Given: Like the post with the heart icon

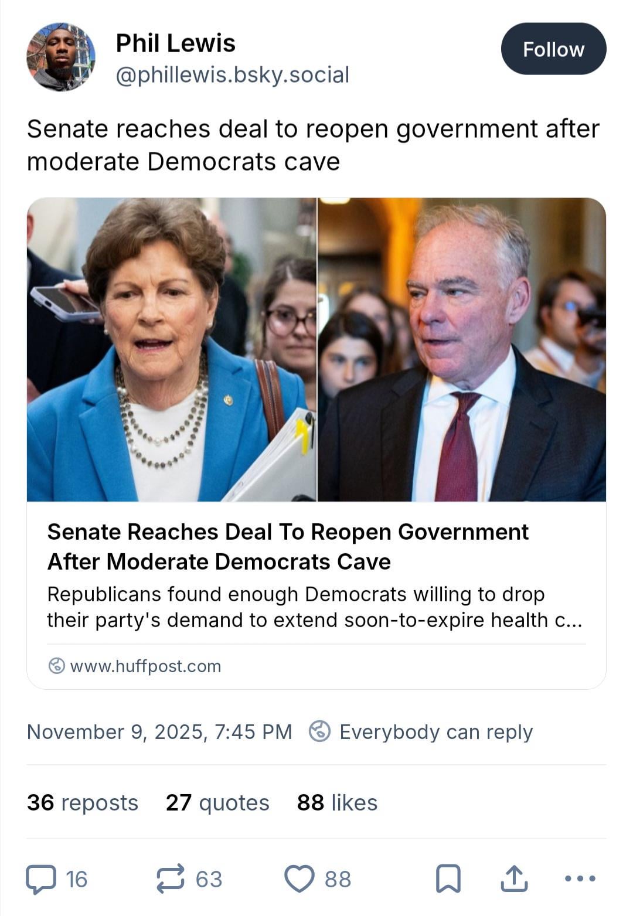Looking at the screenshot, I should tap(300, 879).
